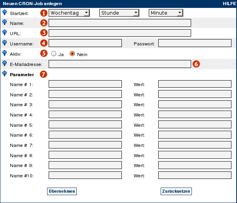Click the lightbulb hint icon beside URL
237x203 pixels.
click(x=4, y=32)
